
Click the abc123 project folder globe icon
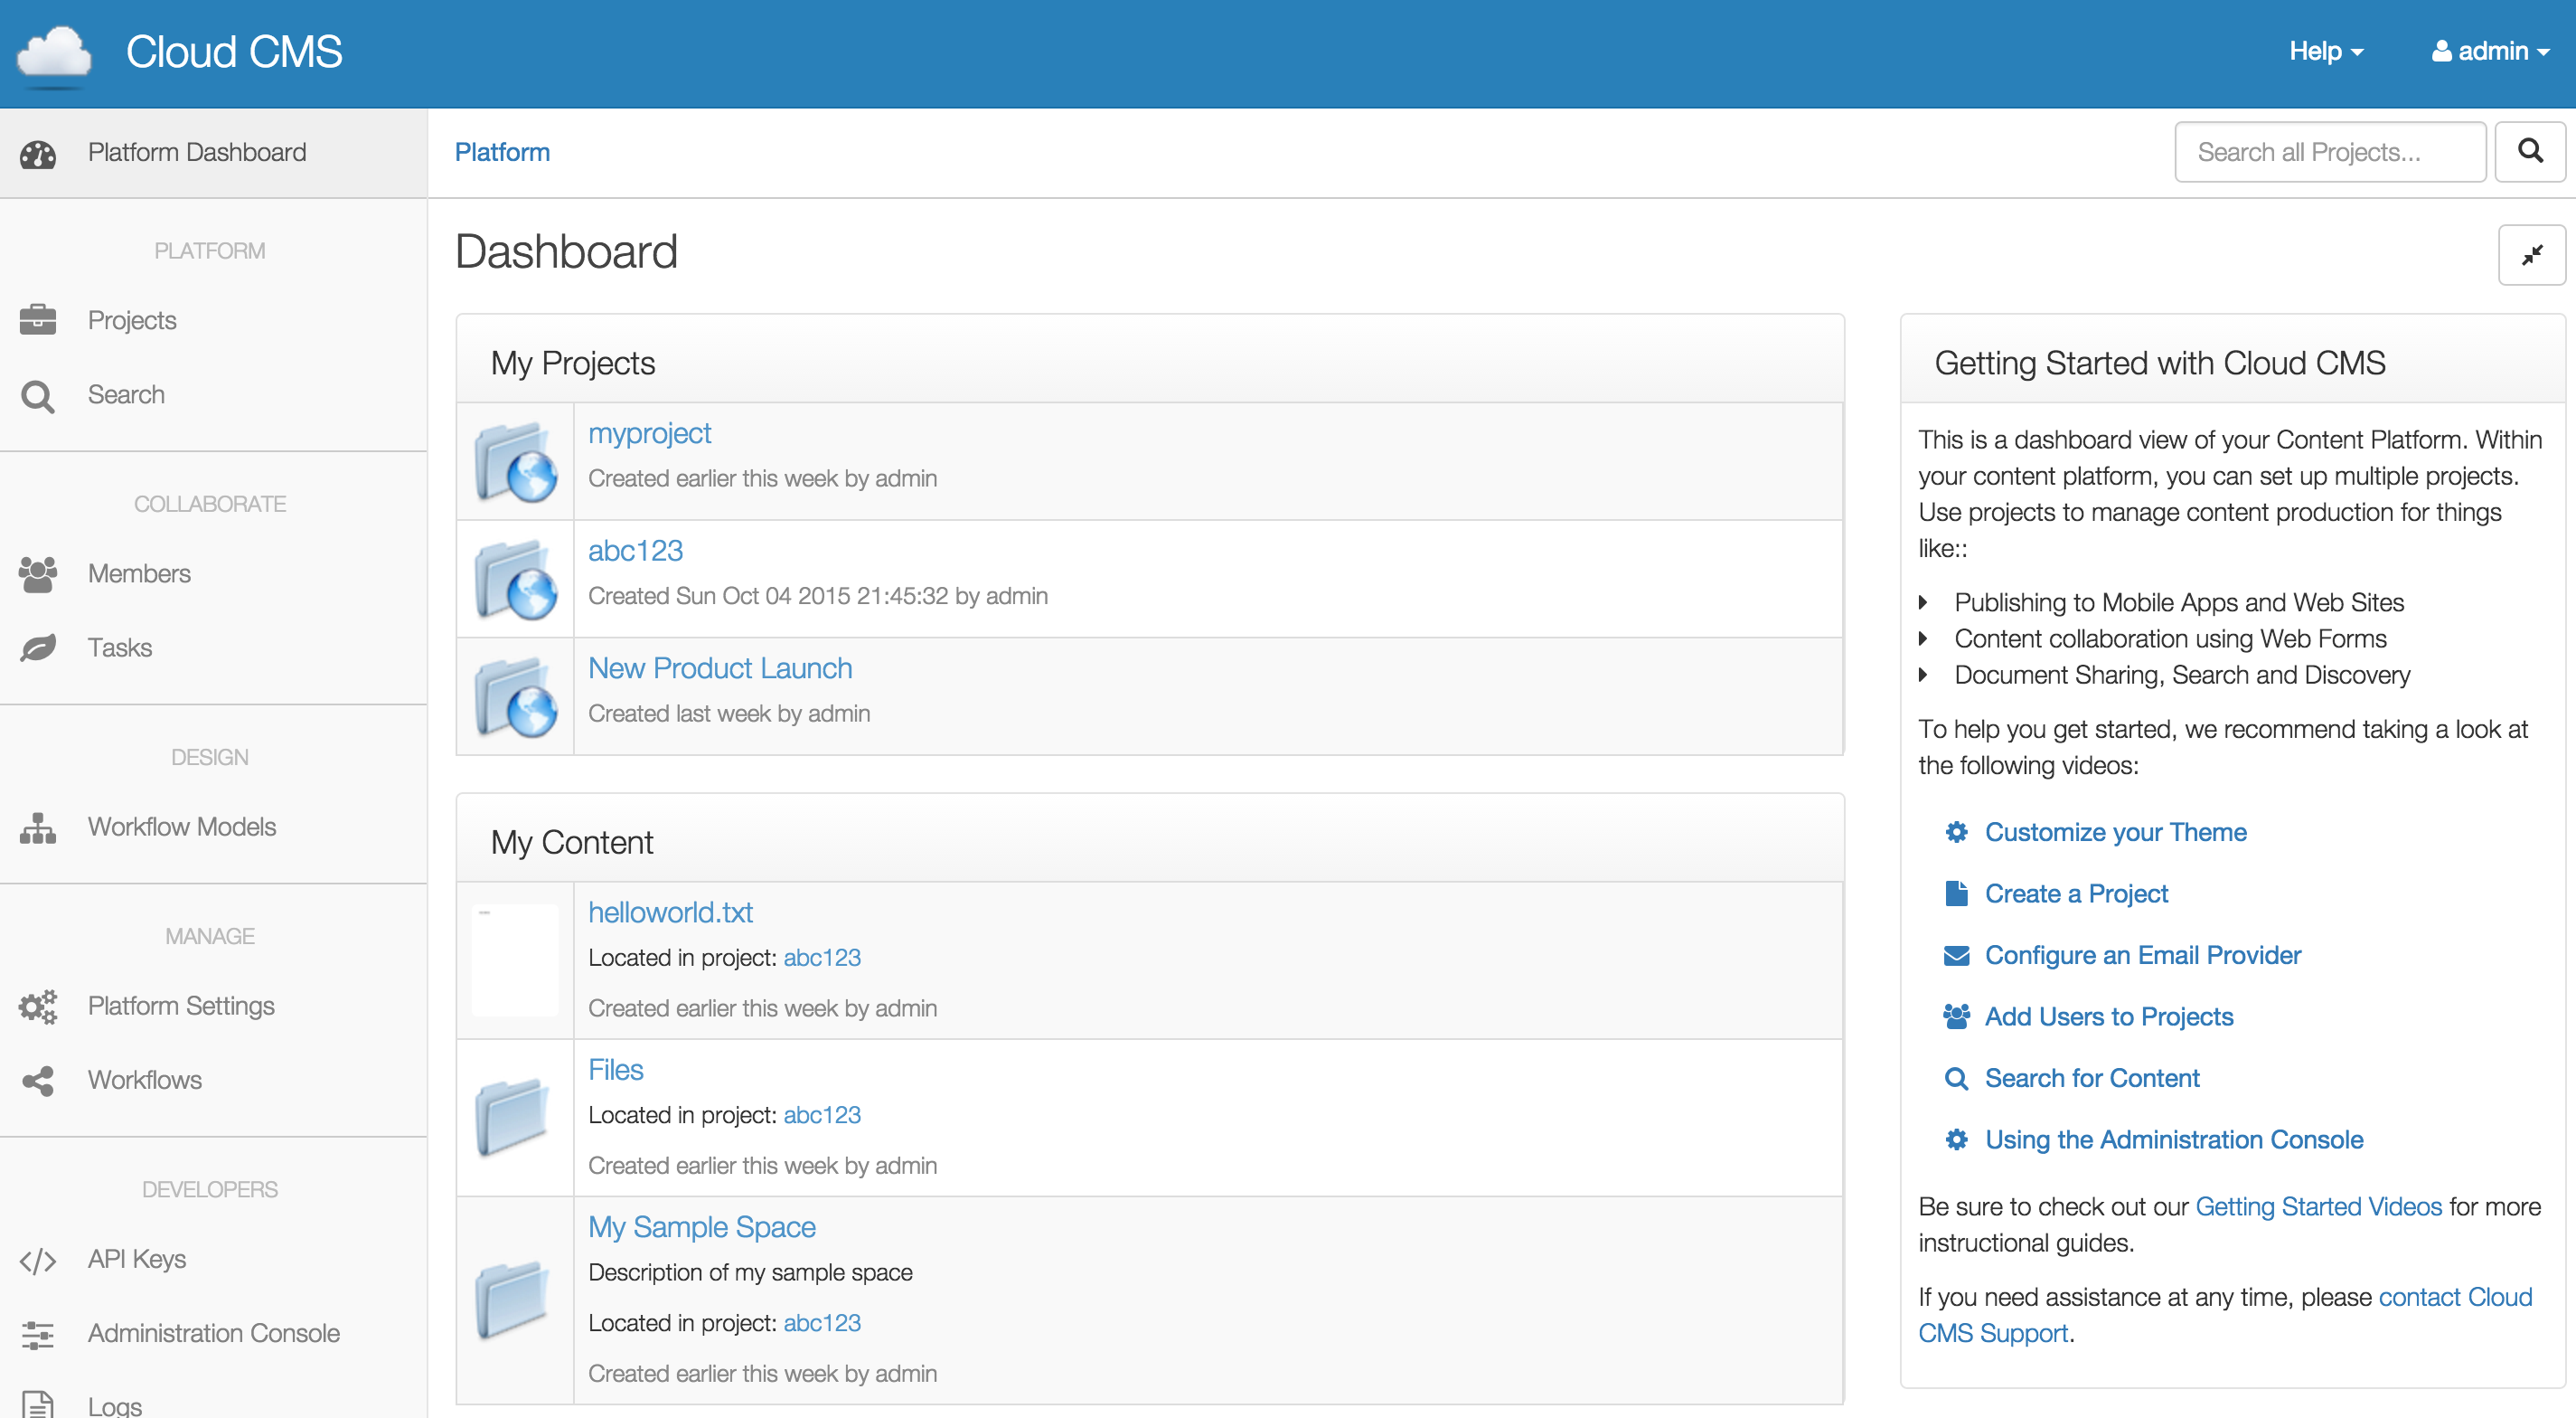click(515, 580)
